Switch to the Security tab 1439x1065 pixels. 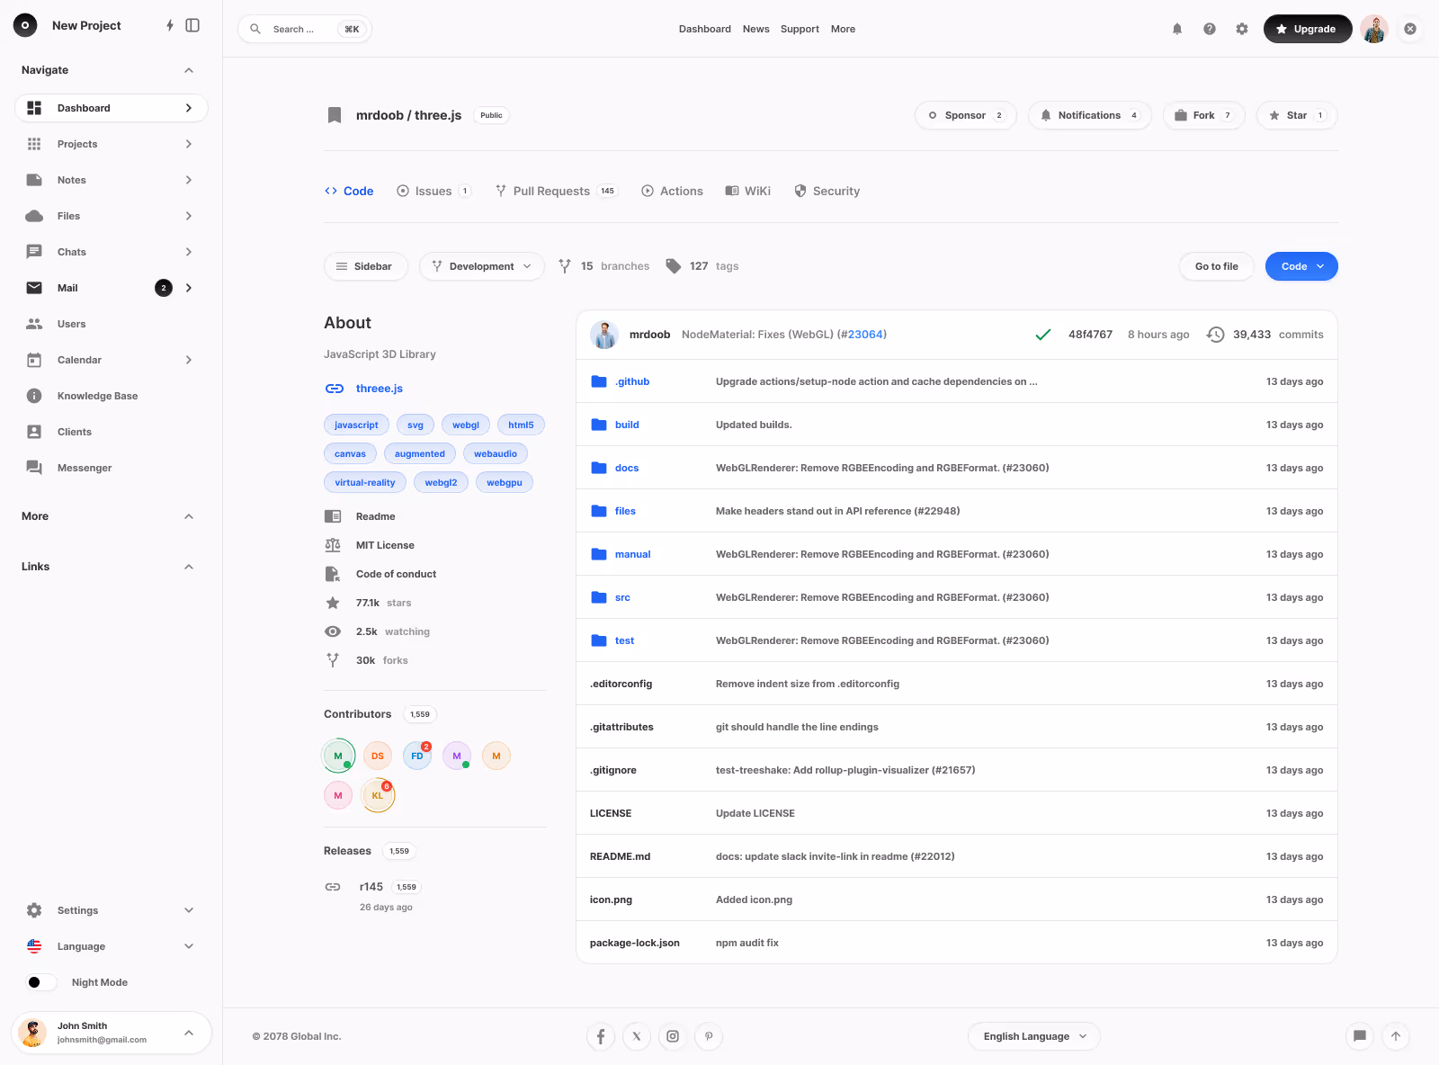click(x=827, y=191)
